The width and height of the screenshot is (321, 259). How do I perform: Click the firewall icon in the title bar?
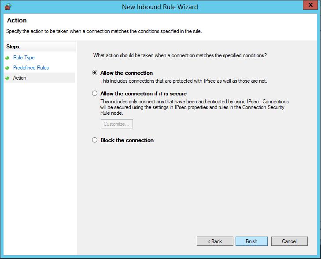tap(7, 7)
